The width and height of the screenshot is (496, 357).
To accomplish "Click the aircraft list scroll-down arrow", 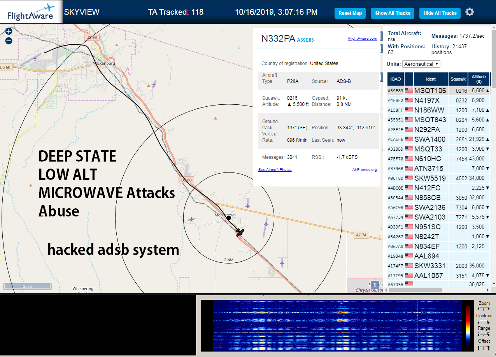I will [x=494, y=283].
